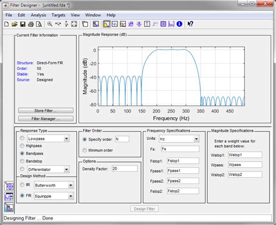
Task: Click the Wpass weight field
Action: point(245,165)
